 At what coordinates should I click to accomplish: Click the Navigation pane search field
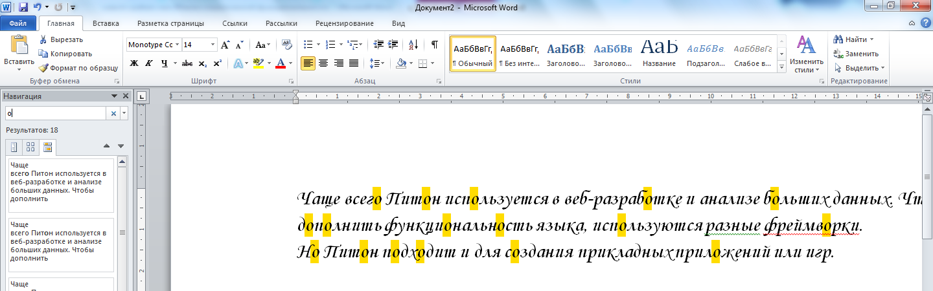pos(55,113)
